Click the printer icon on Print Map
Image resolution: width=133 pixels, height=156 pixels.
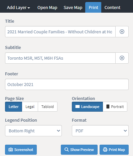[105, 150]
